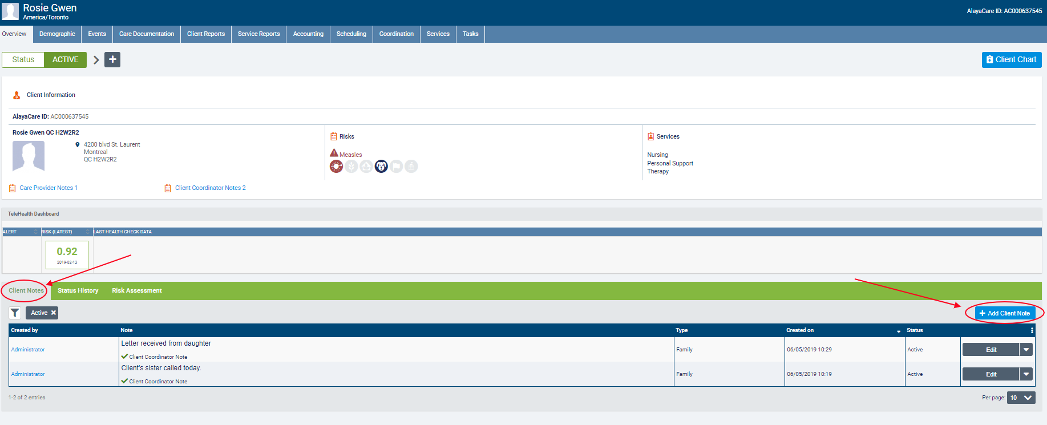The width and height of the screenshot is (1047, 425).
Task: Open Care Provider Notes 1 link
Action: point(48,188)
